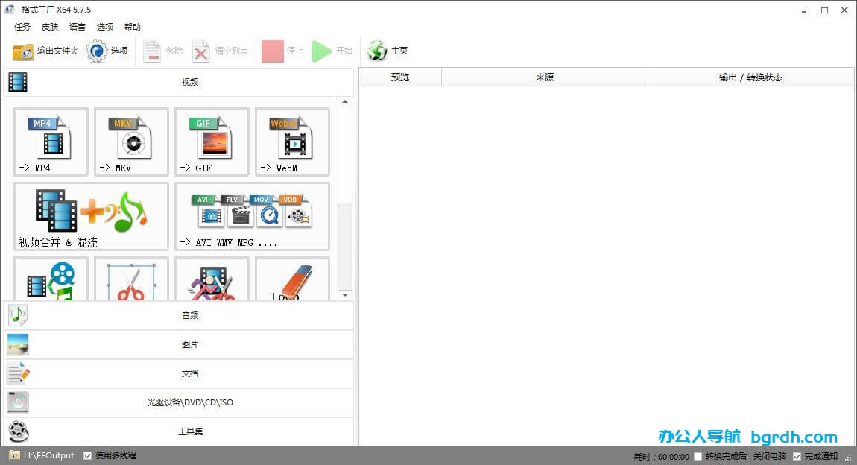Image resolution: width=857 pixels, height=465 pixels.
Task: Enable shutdown computer after conversion
Action: point(698,456)
